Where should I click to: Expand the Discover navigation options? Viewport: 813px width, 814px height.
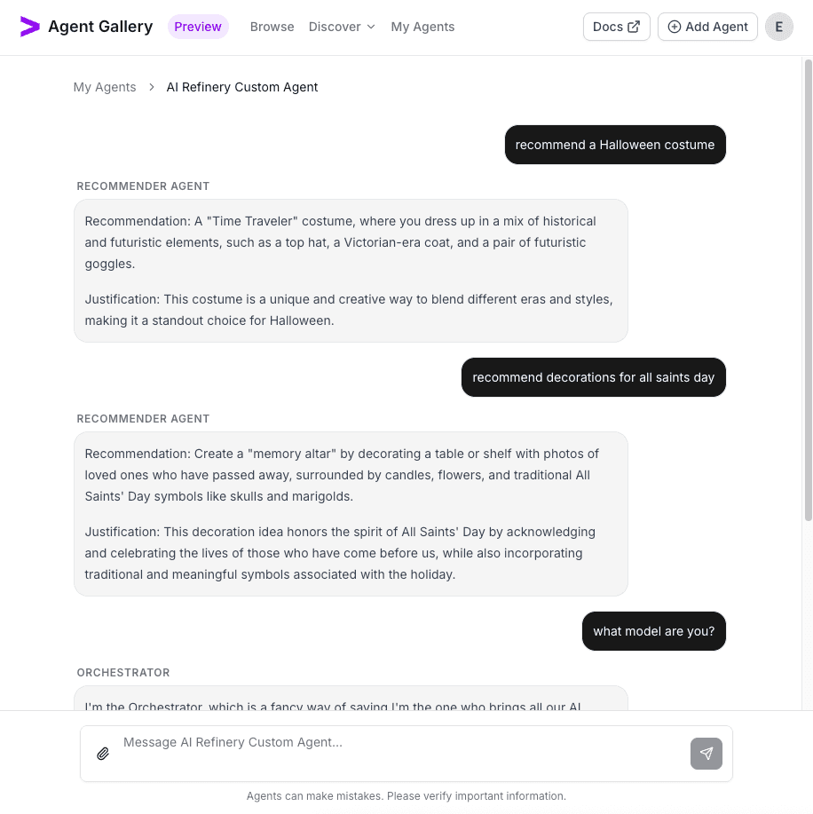click(x=342, y=27)
